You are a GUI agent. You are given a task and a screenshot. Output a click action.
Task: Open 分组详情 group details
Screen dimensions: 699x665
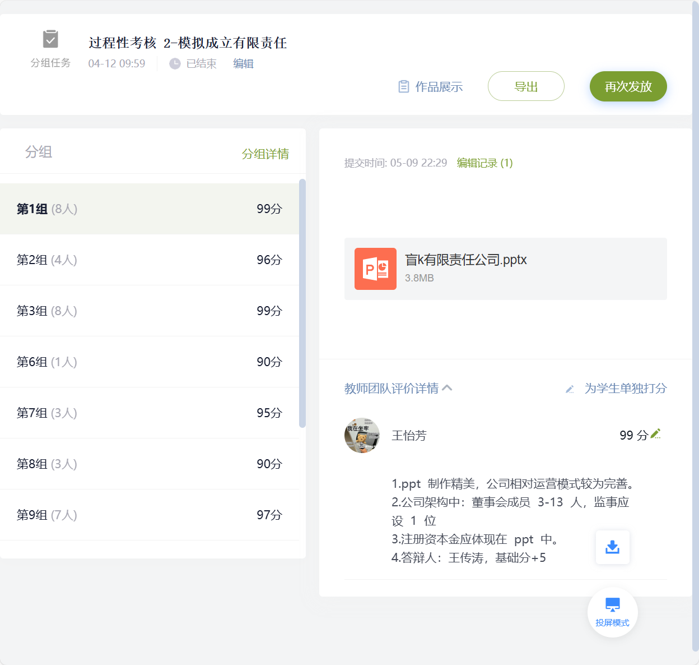tap(265, 154)
